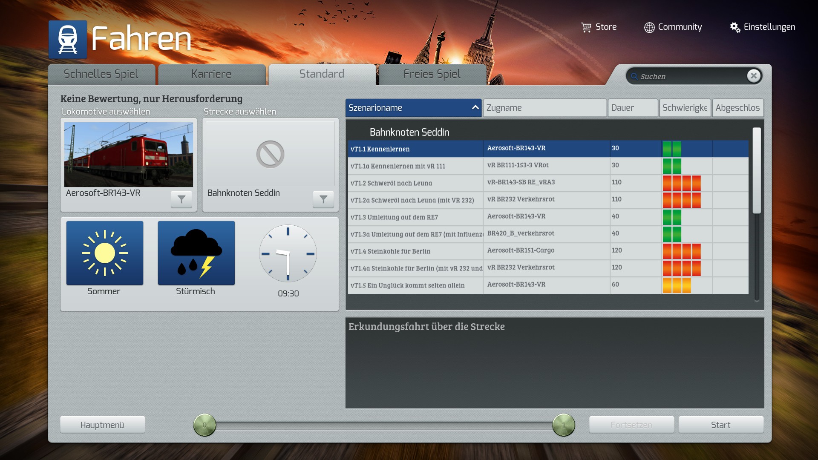Click the Sommer season sun icon
Image resolution: width=818 pixels, height=460 pixels.
coord(105,253)
